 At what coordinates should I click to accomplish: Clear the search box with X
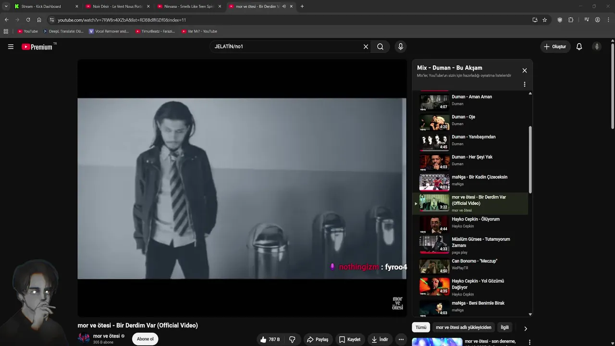[366, 47]
